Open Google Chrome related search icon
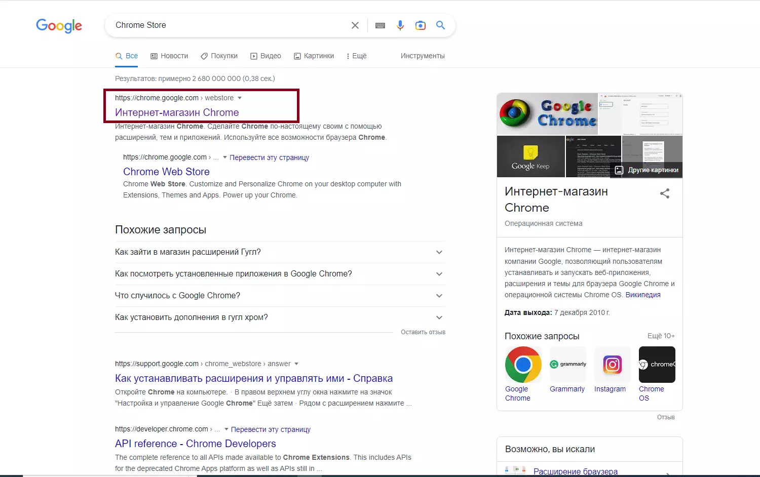The width and height of the screenshot is (760, 477). point(523,365)
